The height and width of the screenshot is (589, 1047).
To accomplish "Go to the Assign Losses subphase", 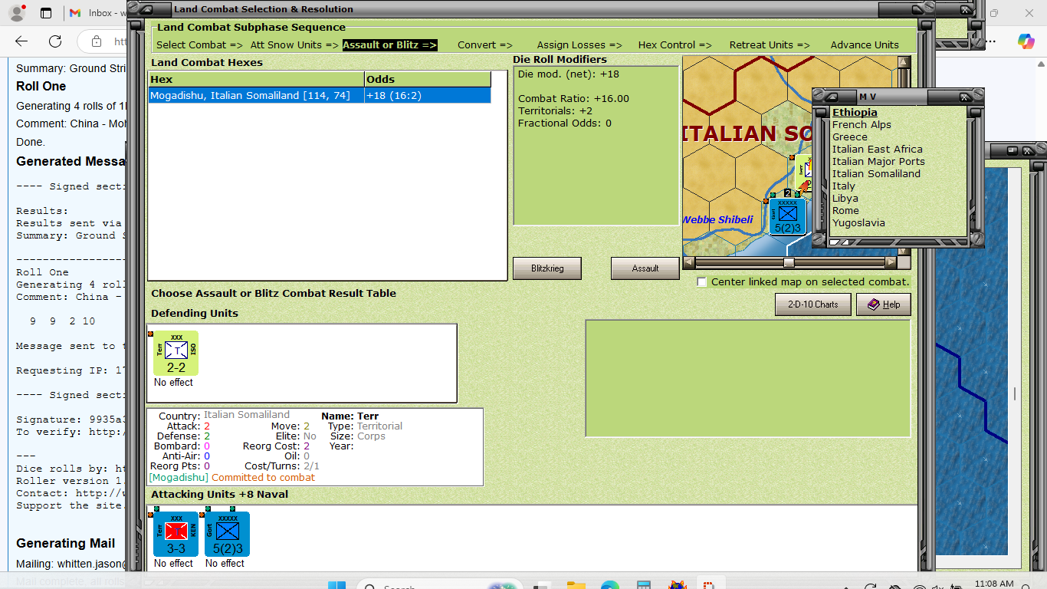I will (x=579, y=44).
